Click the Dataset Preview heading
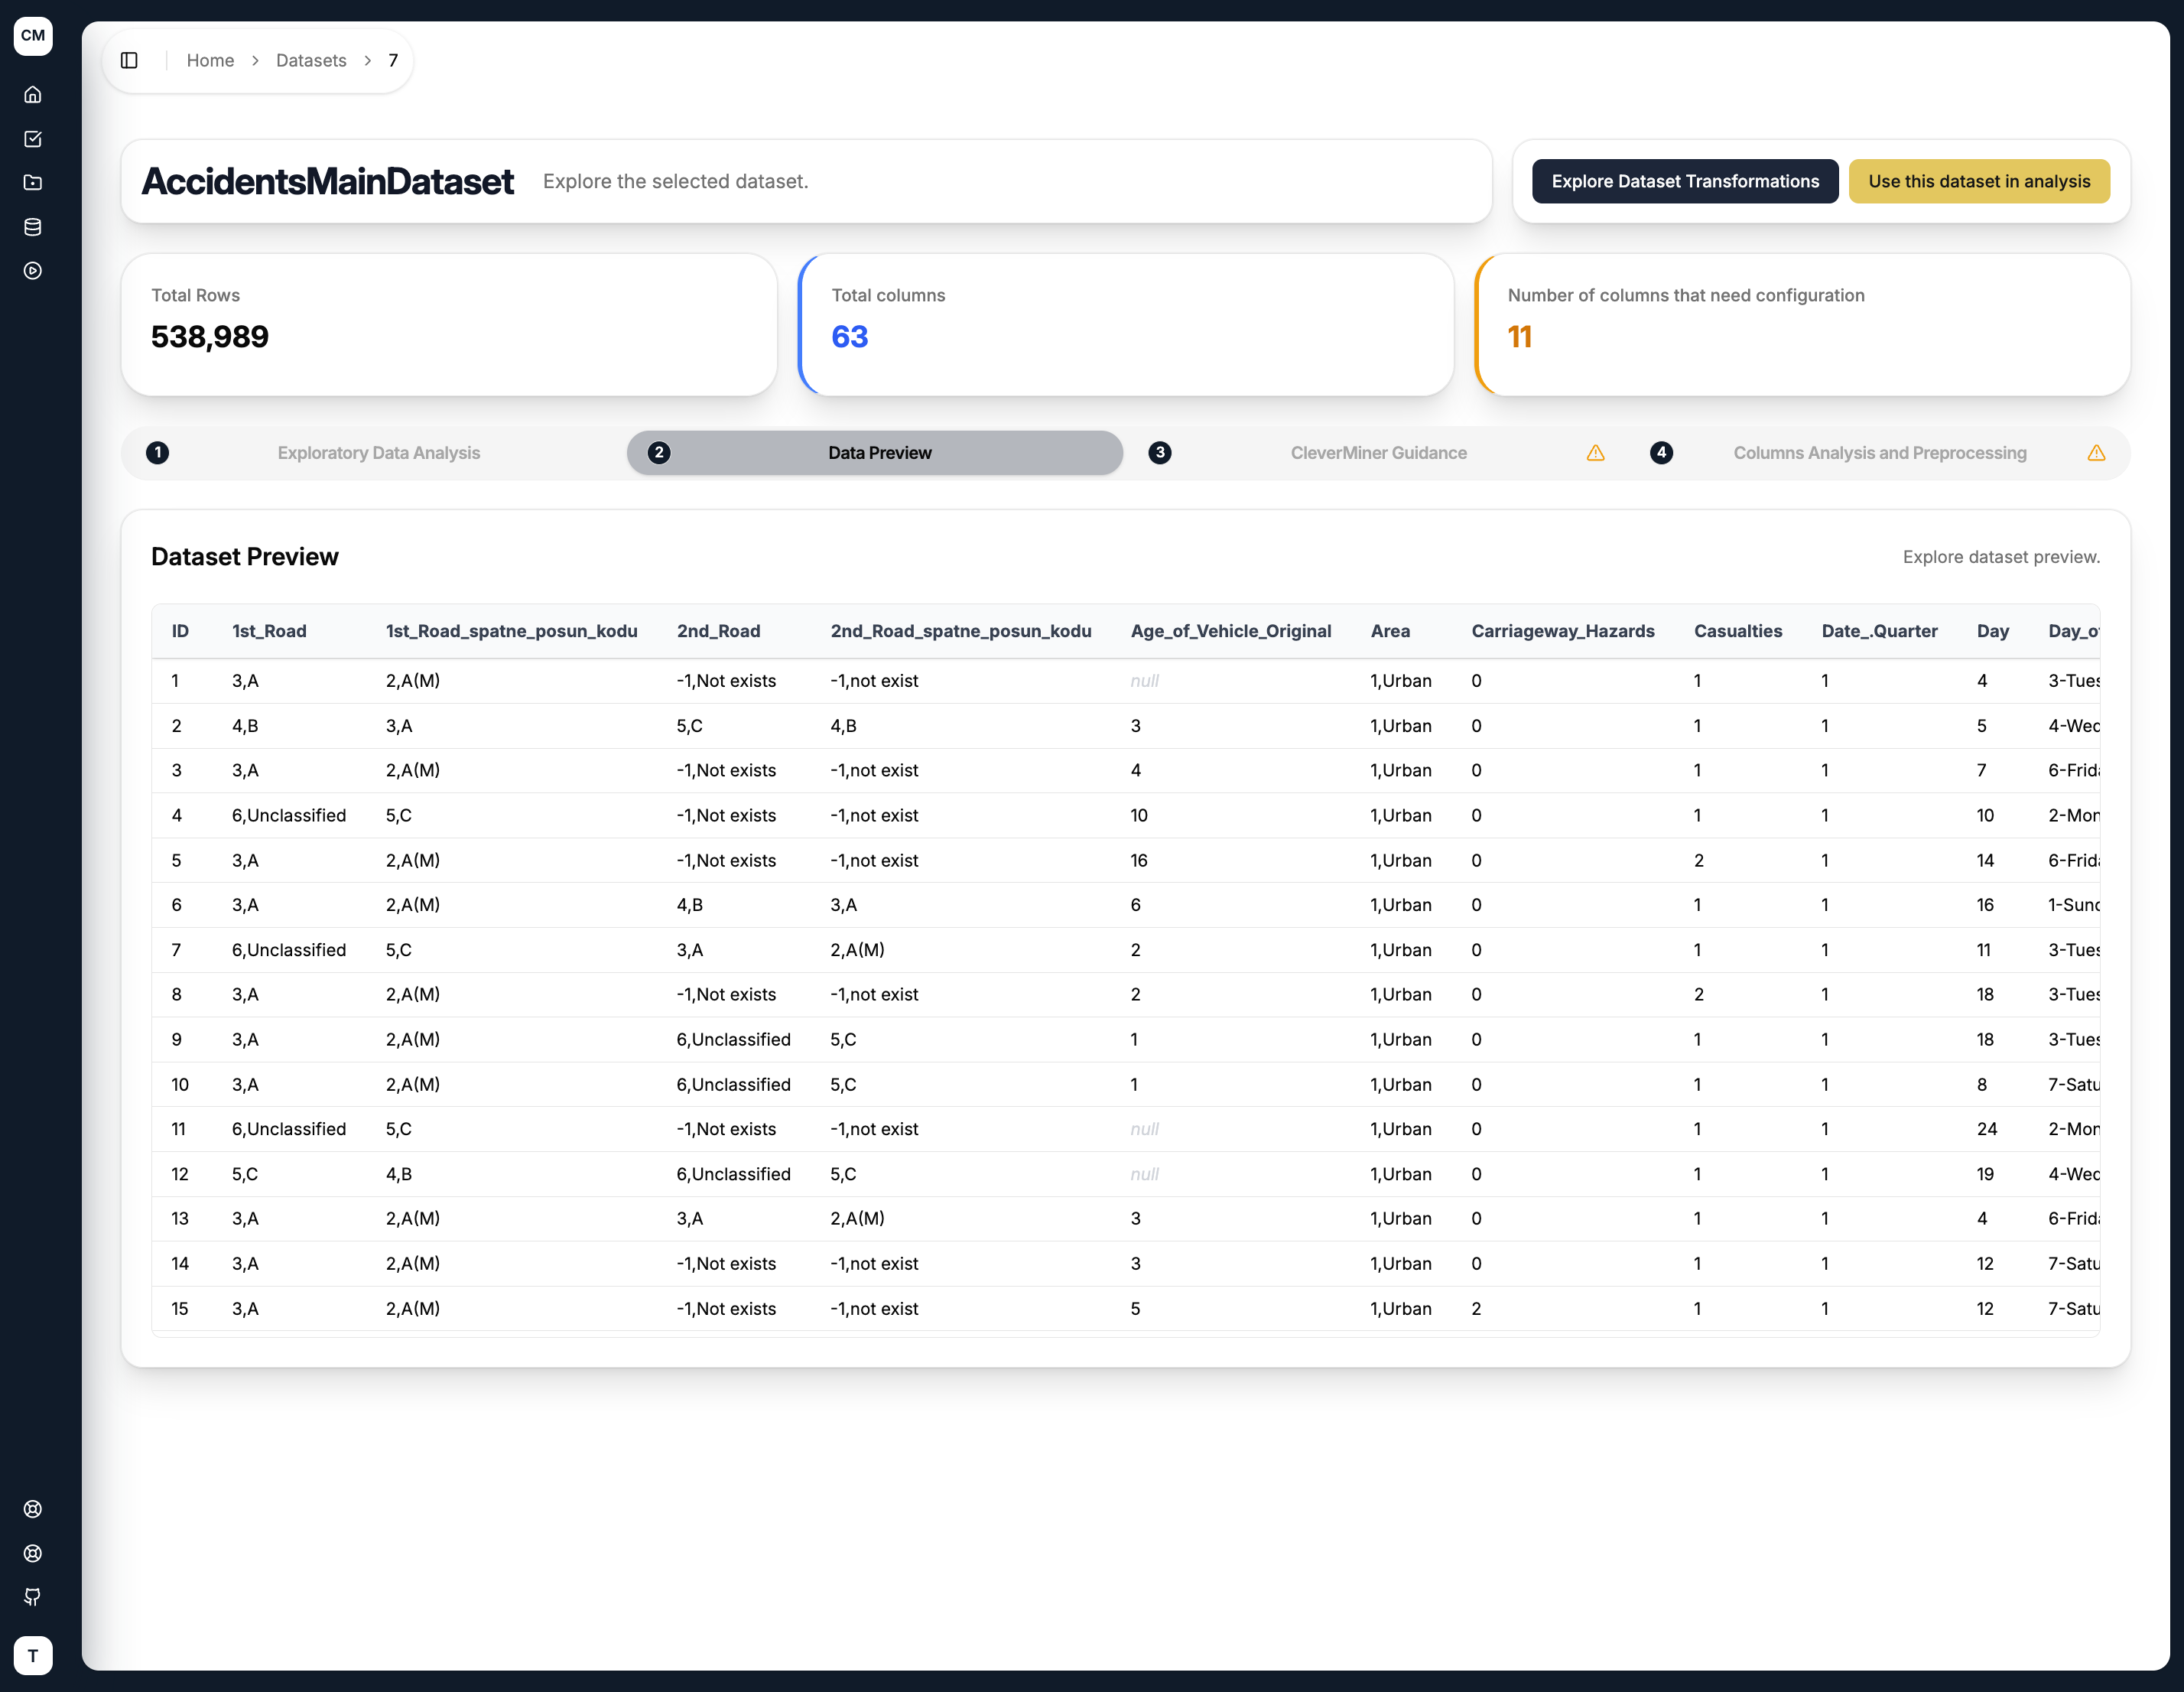 pos(245,557)
